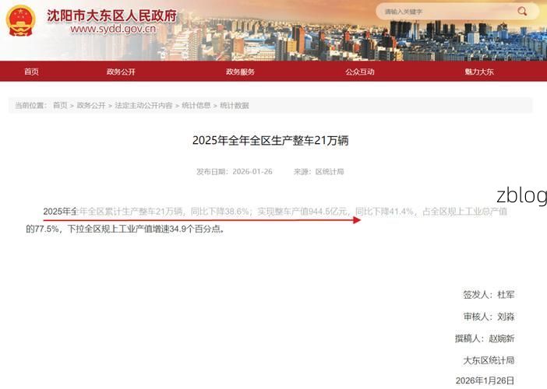The image size is (547, 389).
Task: Click the line starting 的77.5%
Action: coord(125,230)
